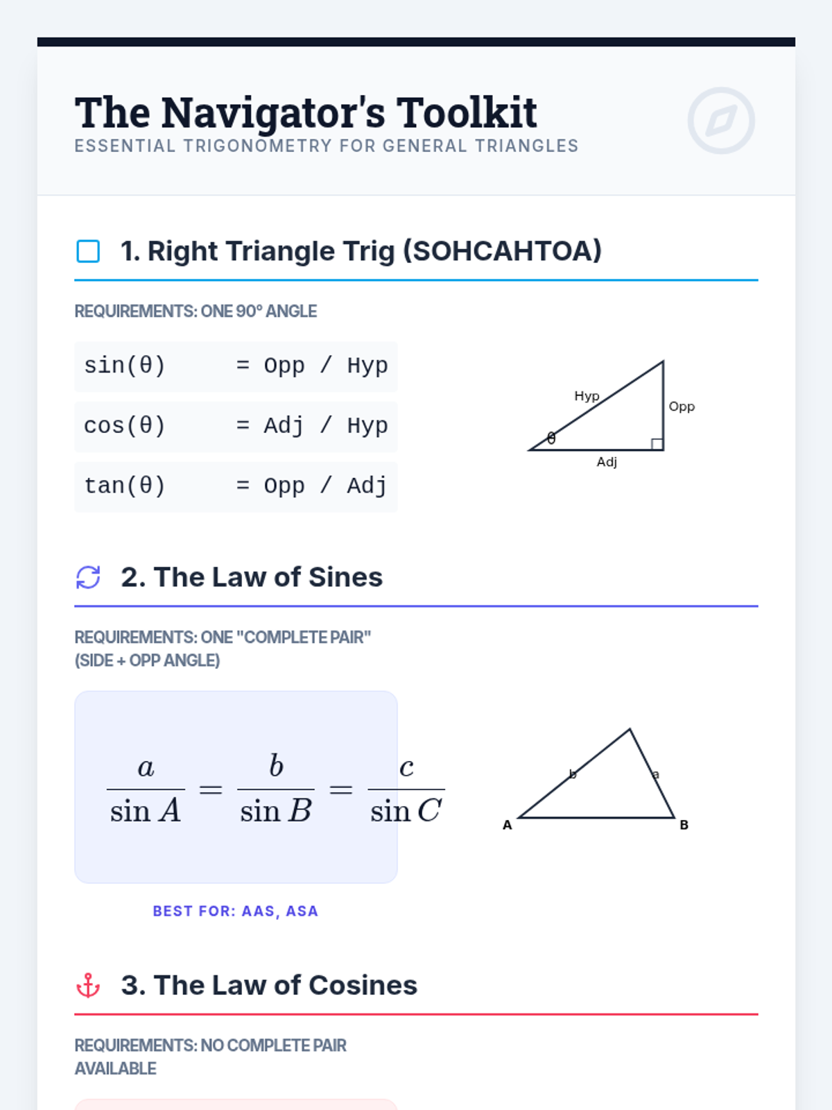Click the refresh arrows icon by Law of Sines
832x1110 pixels.
tap(88, 577)
